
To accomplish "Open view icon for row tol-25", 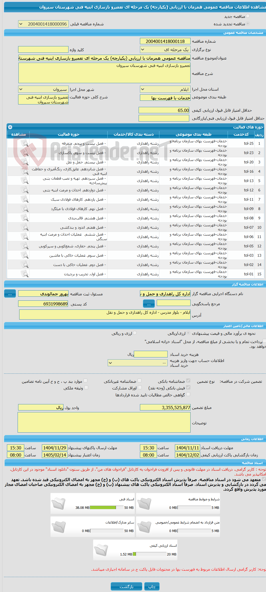I will click(25, 143).
